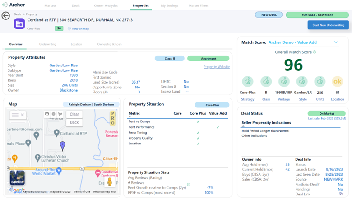Click the Core-Plus situation badge
Viewport: 352px width, 200px height.
tap(212, 105)
